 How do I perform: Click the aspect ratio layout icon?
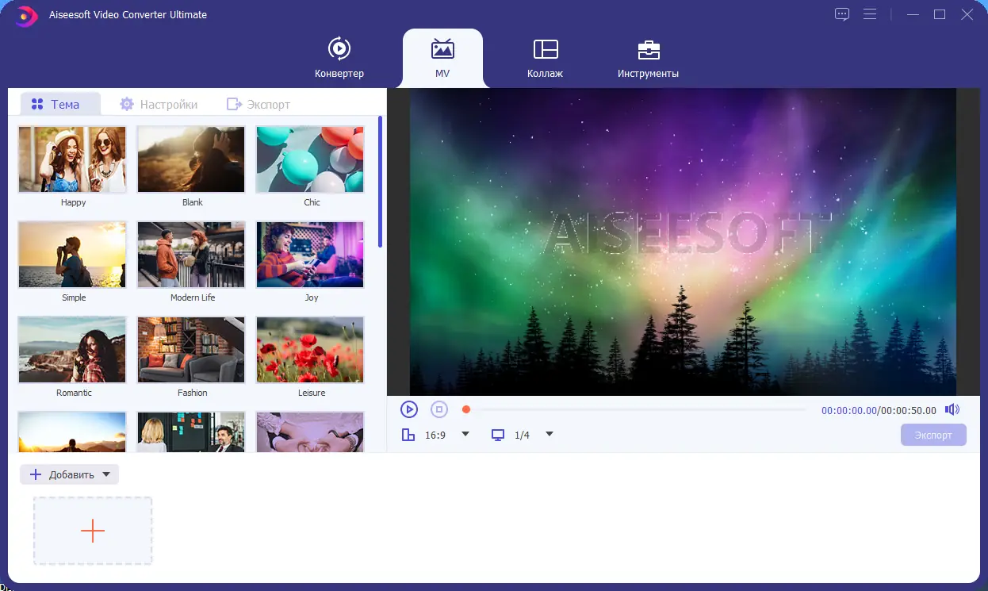[x=408, y=435]
